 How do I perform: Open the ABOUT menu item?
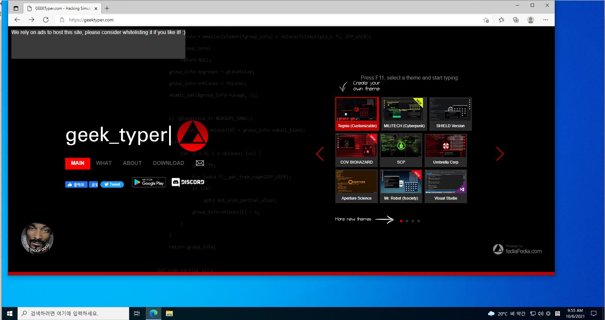coord(132,163)
